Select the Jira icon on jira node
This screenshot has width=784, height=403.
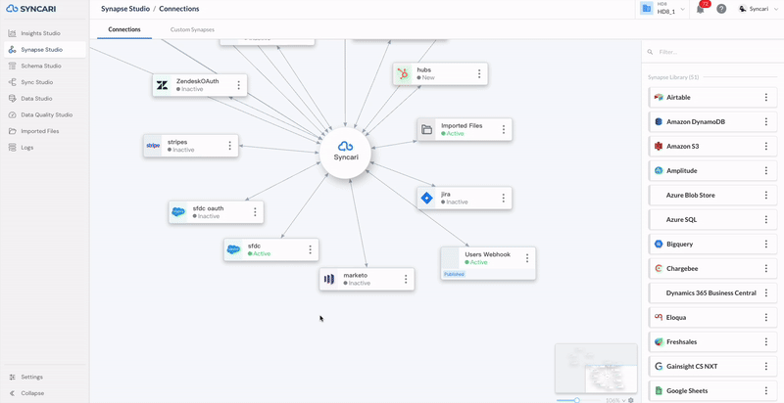(x=426, y=198)
